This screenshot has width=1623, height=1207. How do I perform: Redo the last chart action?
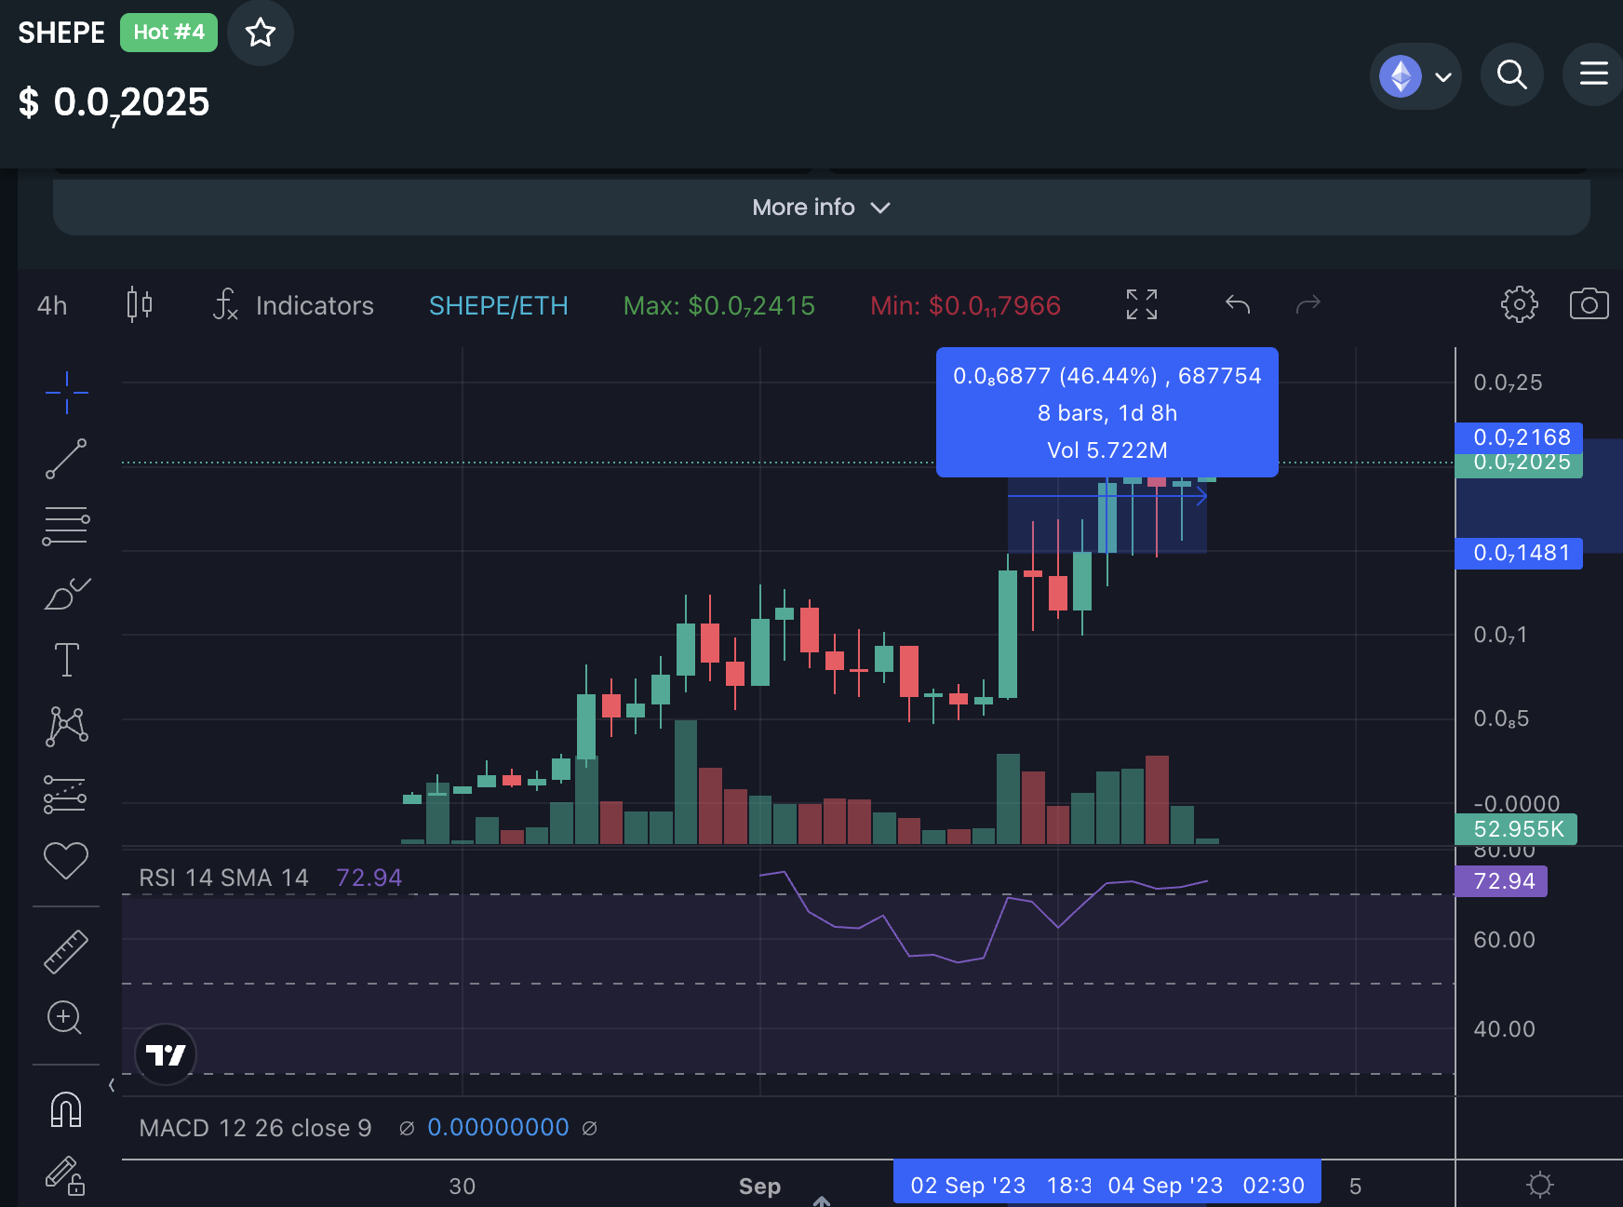tap(1308, 304)
